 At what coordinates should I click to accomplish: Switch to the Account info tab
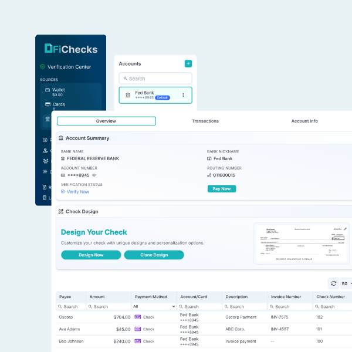304,121
